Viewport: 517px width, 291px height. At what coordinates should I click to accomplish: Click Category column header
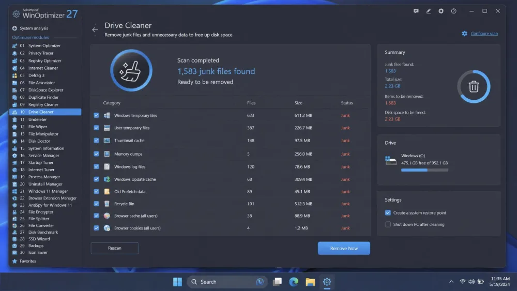click(112, 103)
